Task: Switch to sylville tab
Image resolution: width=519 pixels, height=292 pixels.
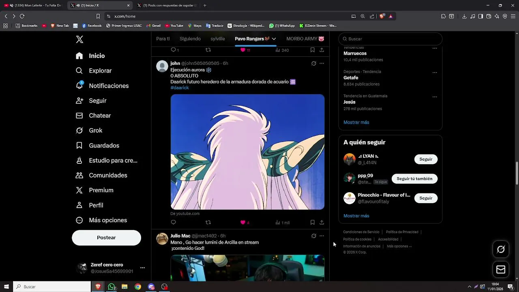Action: click(x=218, y=39)
